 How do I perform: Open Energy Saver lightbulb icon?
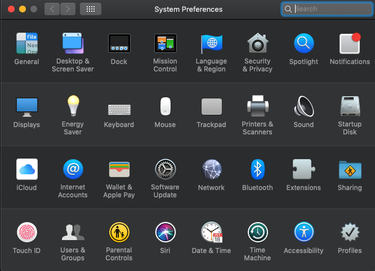coord(73,106)
